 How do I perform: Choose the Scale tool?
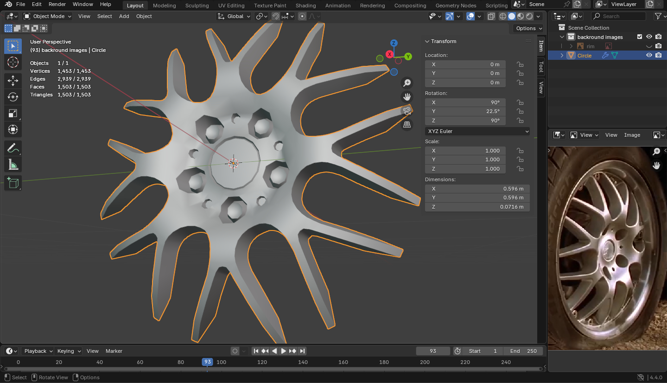pyautogui.click(x=13, y=113)
